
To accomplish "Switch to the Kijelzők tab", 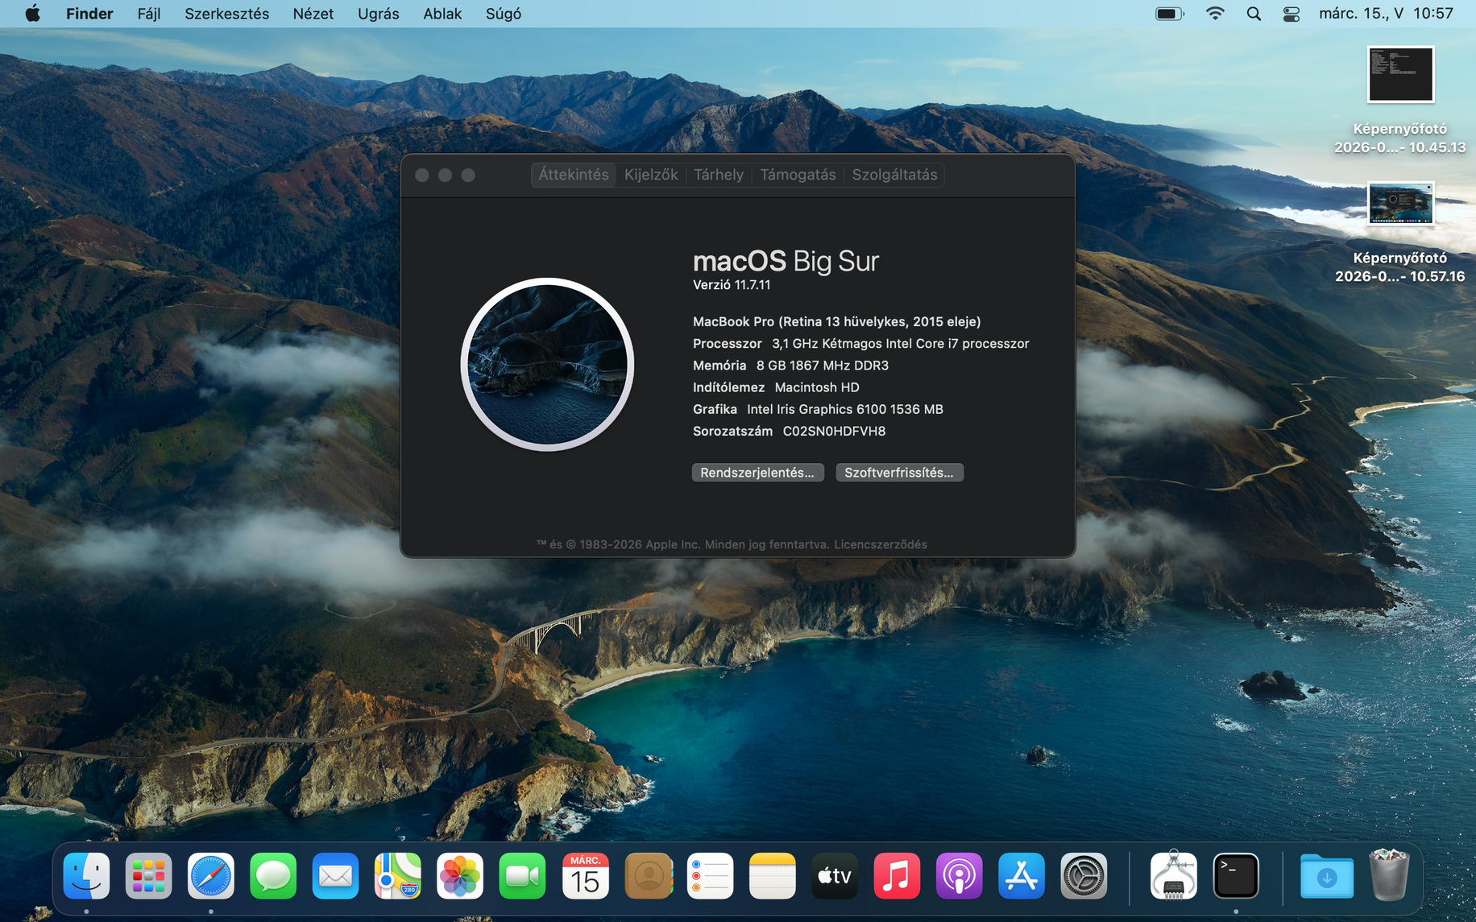I will click(x=651, y=175).
